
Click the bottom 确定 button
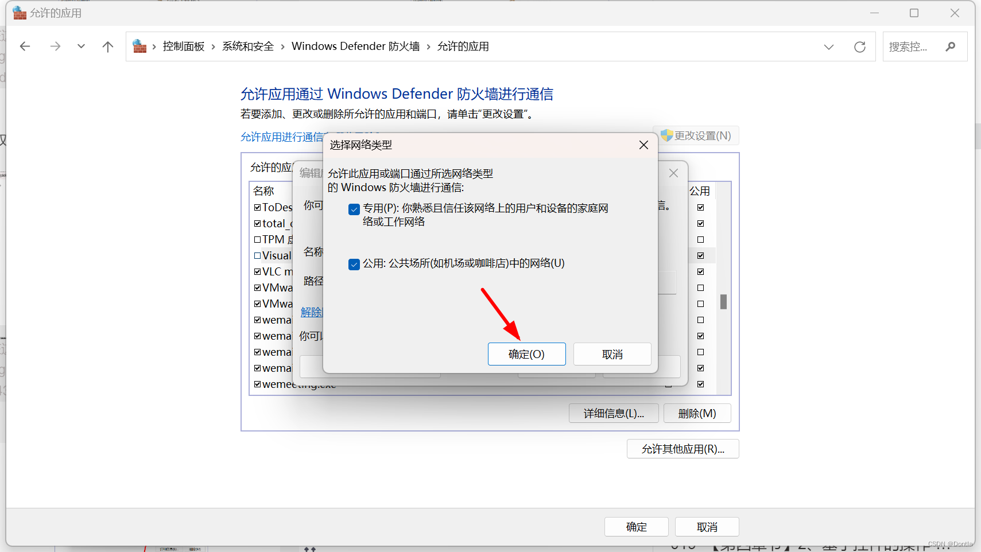click(x=636, y=527)
